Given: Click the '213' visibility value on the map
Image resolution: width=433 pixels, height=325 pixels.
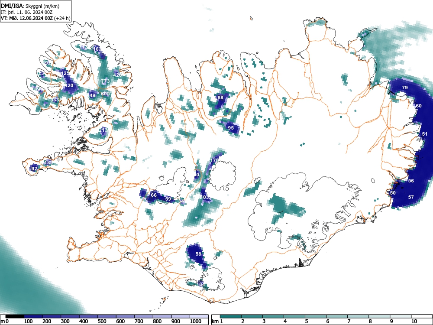Looking at the screenshot, I should point(103,130).
